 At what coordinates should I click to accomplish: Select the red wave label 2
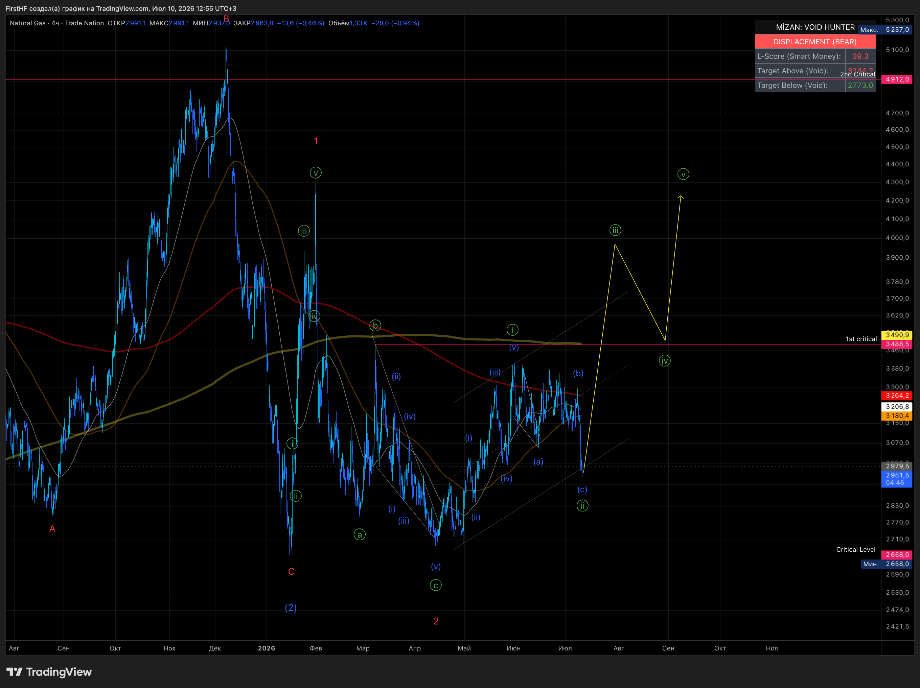click(x=436, y=621)
